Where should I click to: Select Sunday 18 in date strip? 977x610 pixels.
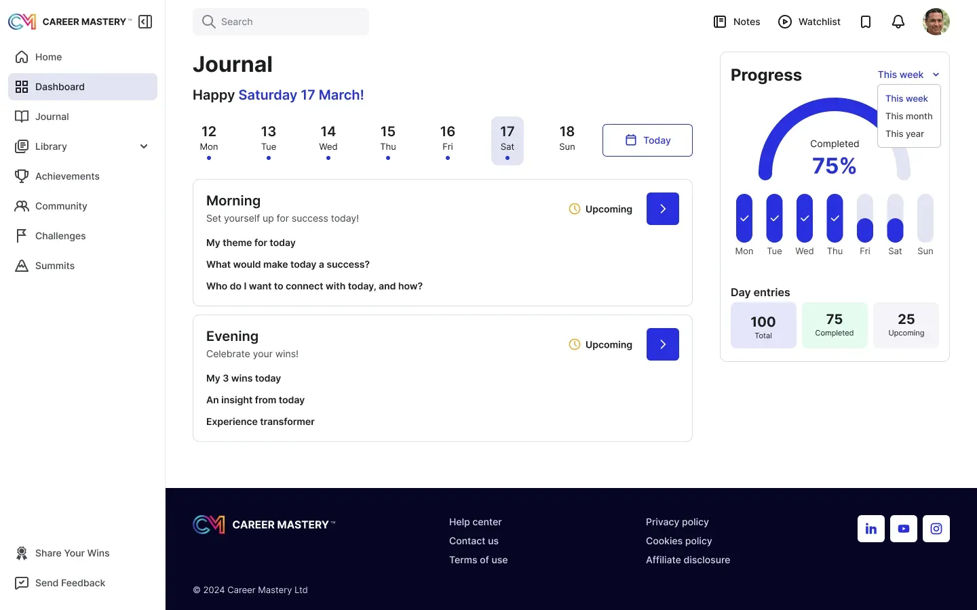pyautogui.click(x=567, y=141)
